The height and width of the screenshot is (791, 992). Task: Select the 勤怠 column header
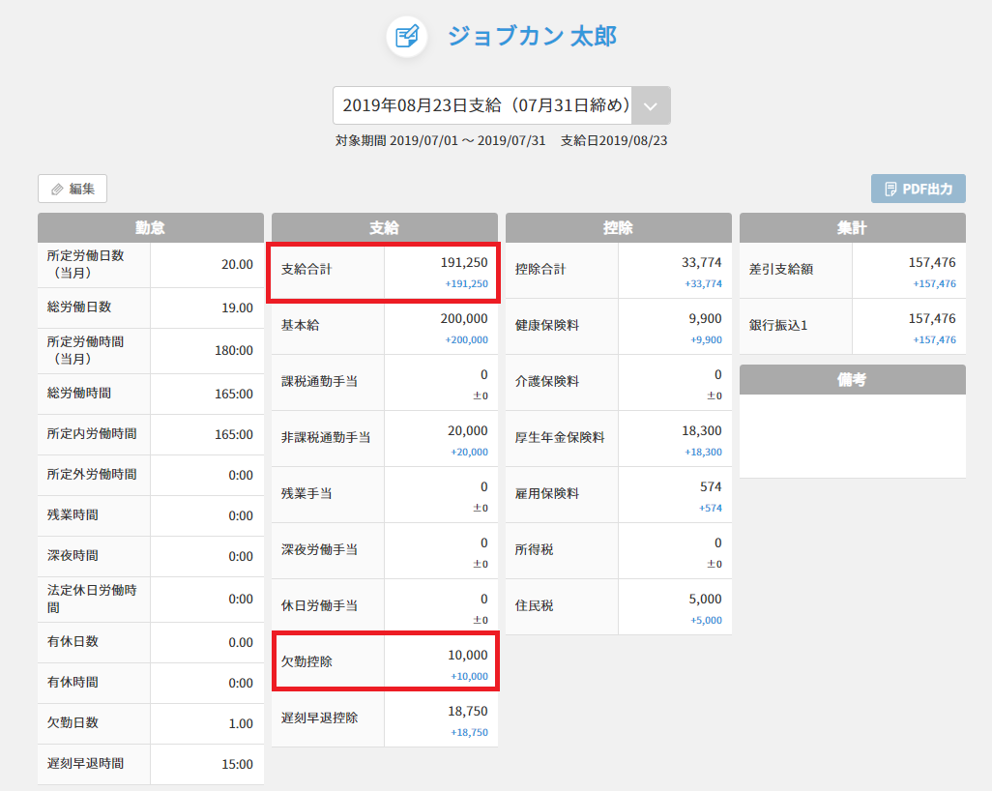[x=150, y=228]
